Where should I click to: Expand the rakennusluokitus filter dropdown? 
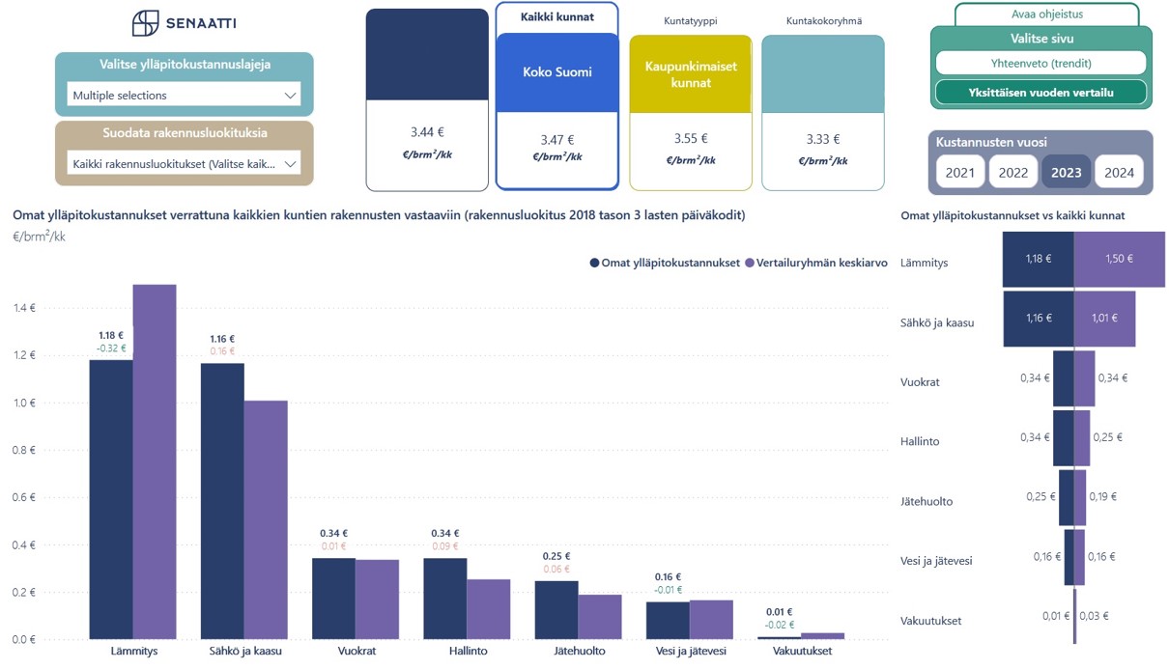point(184,164)
